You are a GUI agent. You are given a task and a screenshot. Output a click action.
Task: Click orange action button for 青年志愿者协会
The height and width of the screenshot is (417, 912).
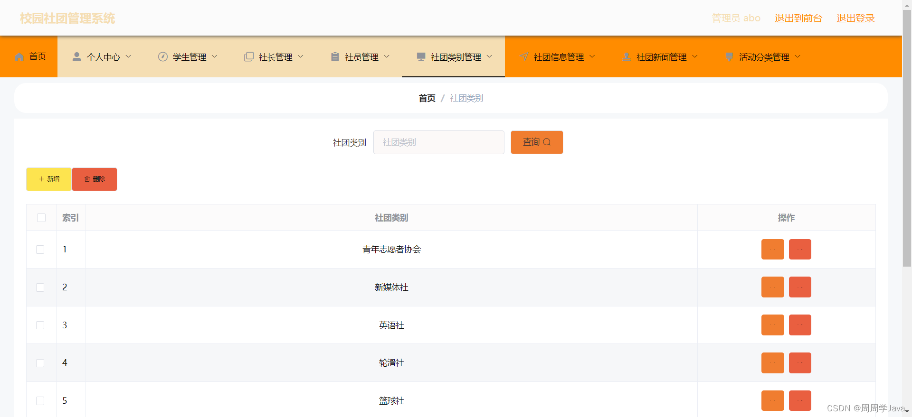[772, 249]
